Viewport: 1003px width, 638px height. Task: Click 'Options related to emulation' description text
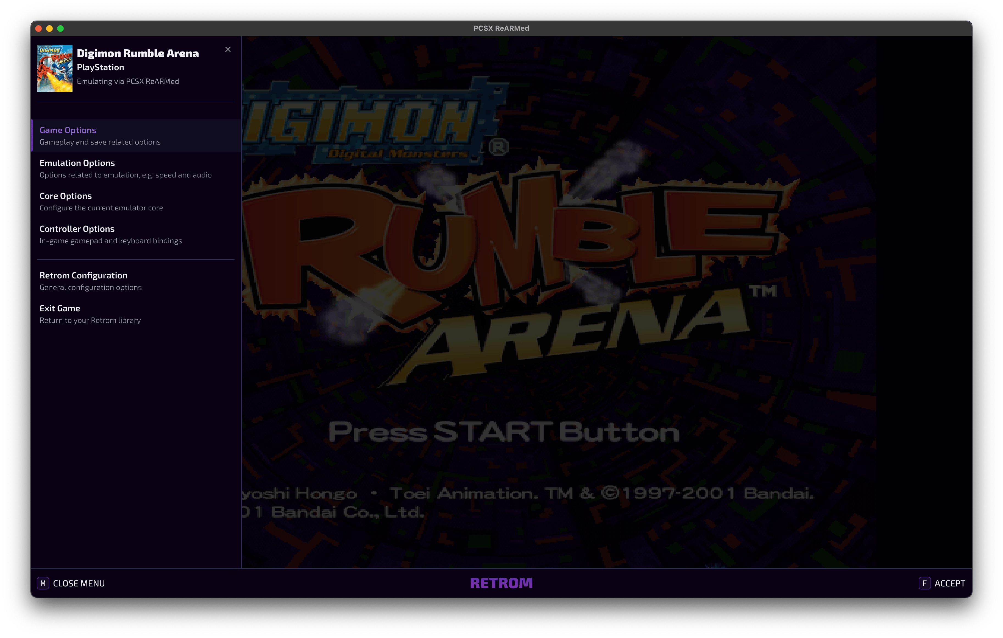[125, 175]
